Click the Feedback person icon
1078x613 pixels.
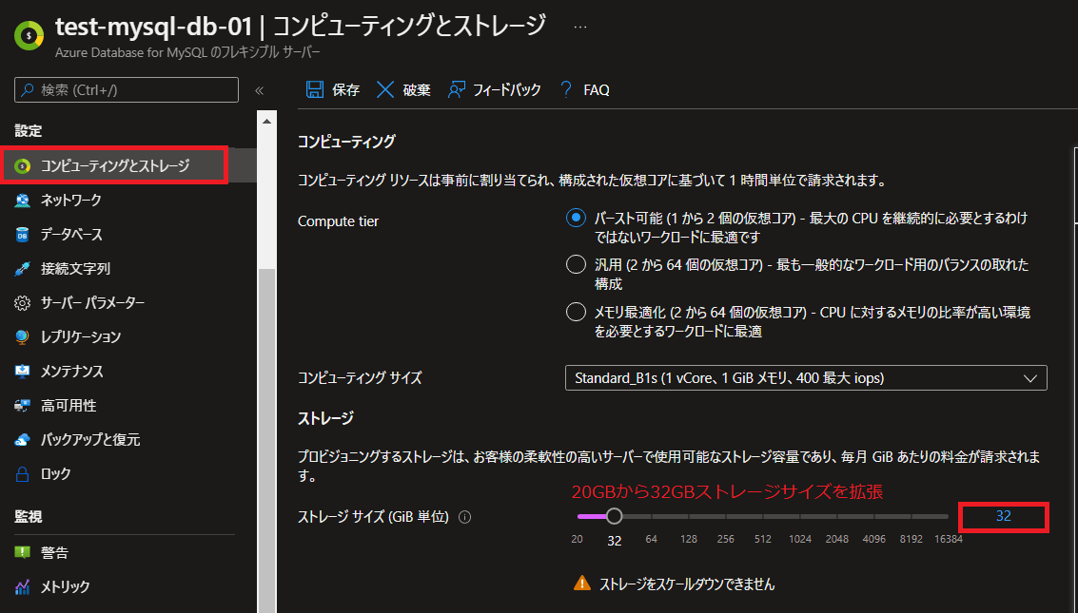pyautogui.click(x=457, y=90)
